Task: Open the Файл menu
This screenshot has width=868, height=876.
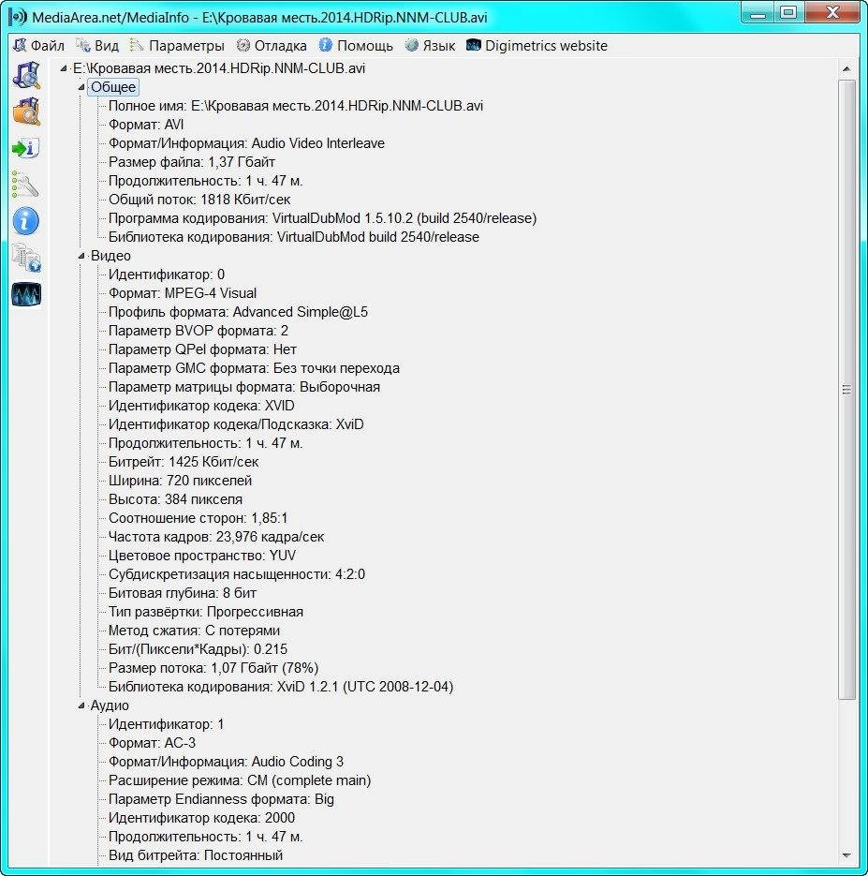Action: (39, 46)
